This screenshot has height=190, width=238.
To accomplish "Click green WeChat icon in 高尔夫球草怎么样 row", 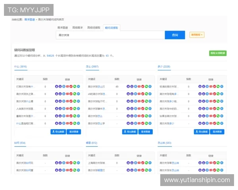I will point(218,163).
